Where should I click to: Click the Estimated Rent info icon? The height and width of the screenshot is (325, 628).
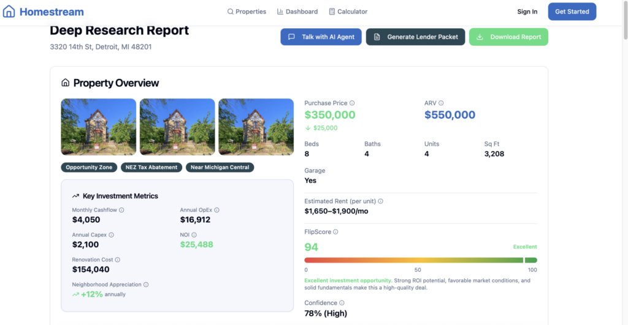click(x=380, y=201)
